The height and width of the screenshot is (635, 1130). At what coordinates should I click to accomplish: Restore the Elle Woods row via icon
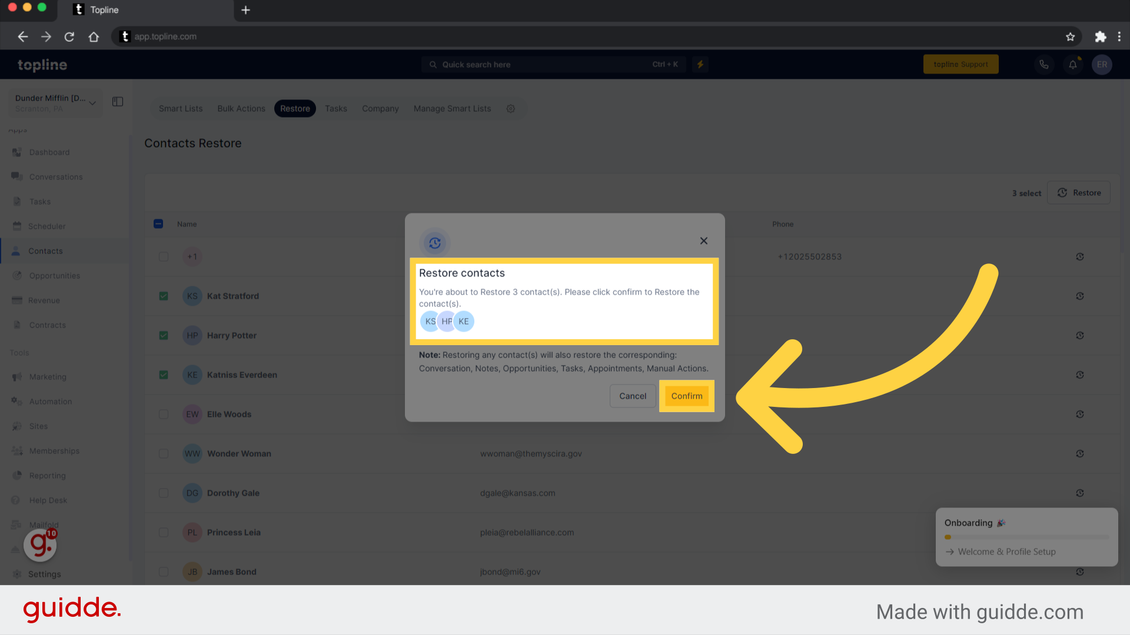(1080, 415)
